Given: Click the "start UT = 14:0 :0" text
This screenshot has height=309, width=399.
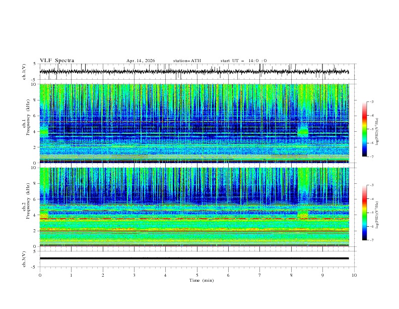Looking at the screenshot, I should click(x=243, y=61).
